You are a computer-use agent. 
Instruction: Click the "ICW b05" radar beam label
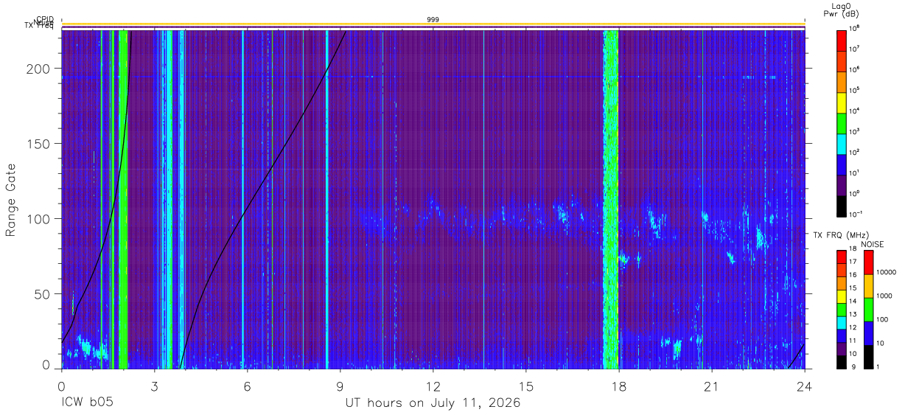pos(86,403)
